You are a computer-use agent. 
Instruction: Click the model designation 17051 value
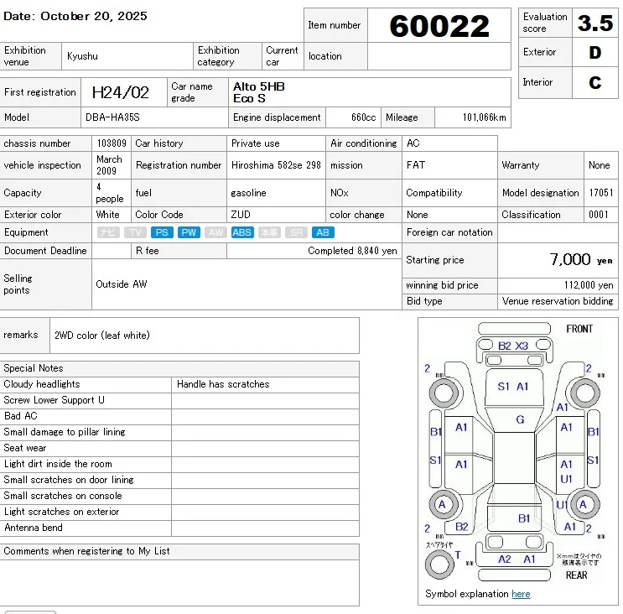(x=601, y=193)
